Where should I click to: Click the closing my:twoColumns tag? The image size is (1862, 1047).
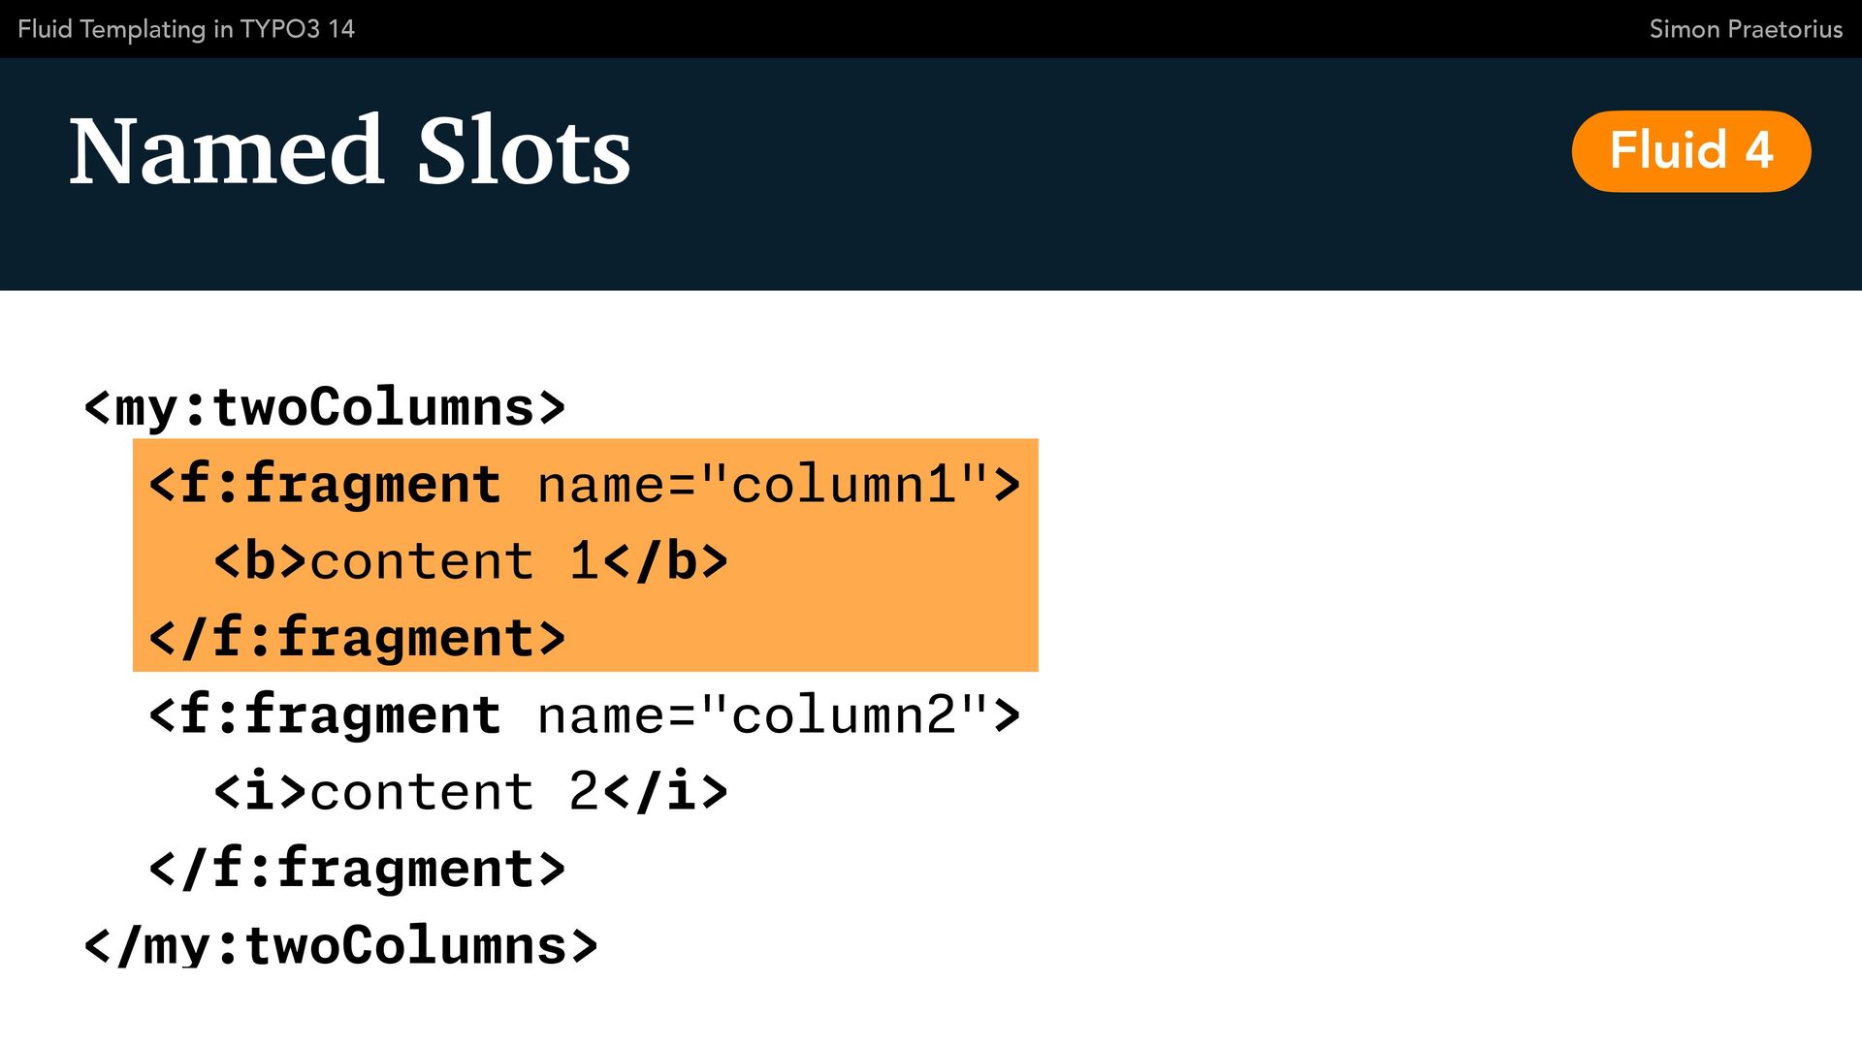point(341,945)
